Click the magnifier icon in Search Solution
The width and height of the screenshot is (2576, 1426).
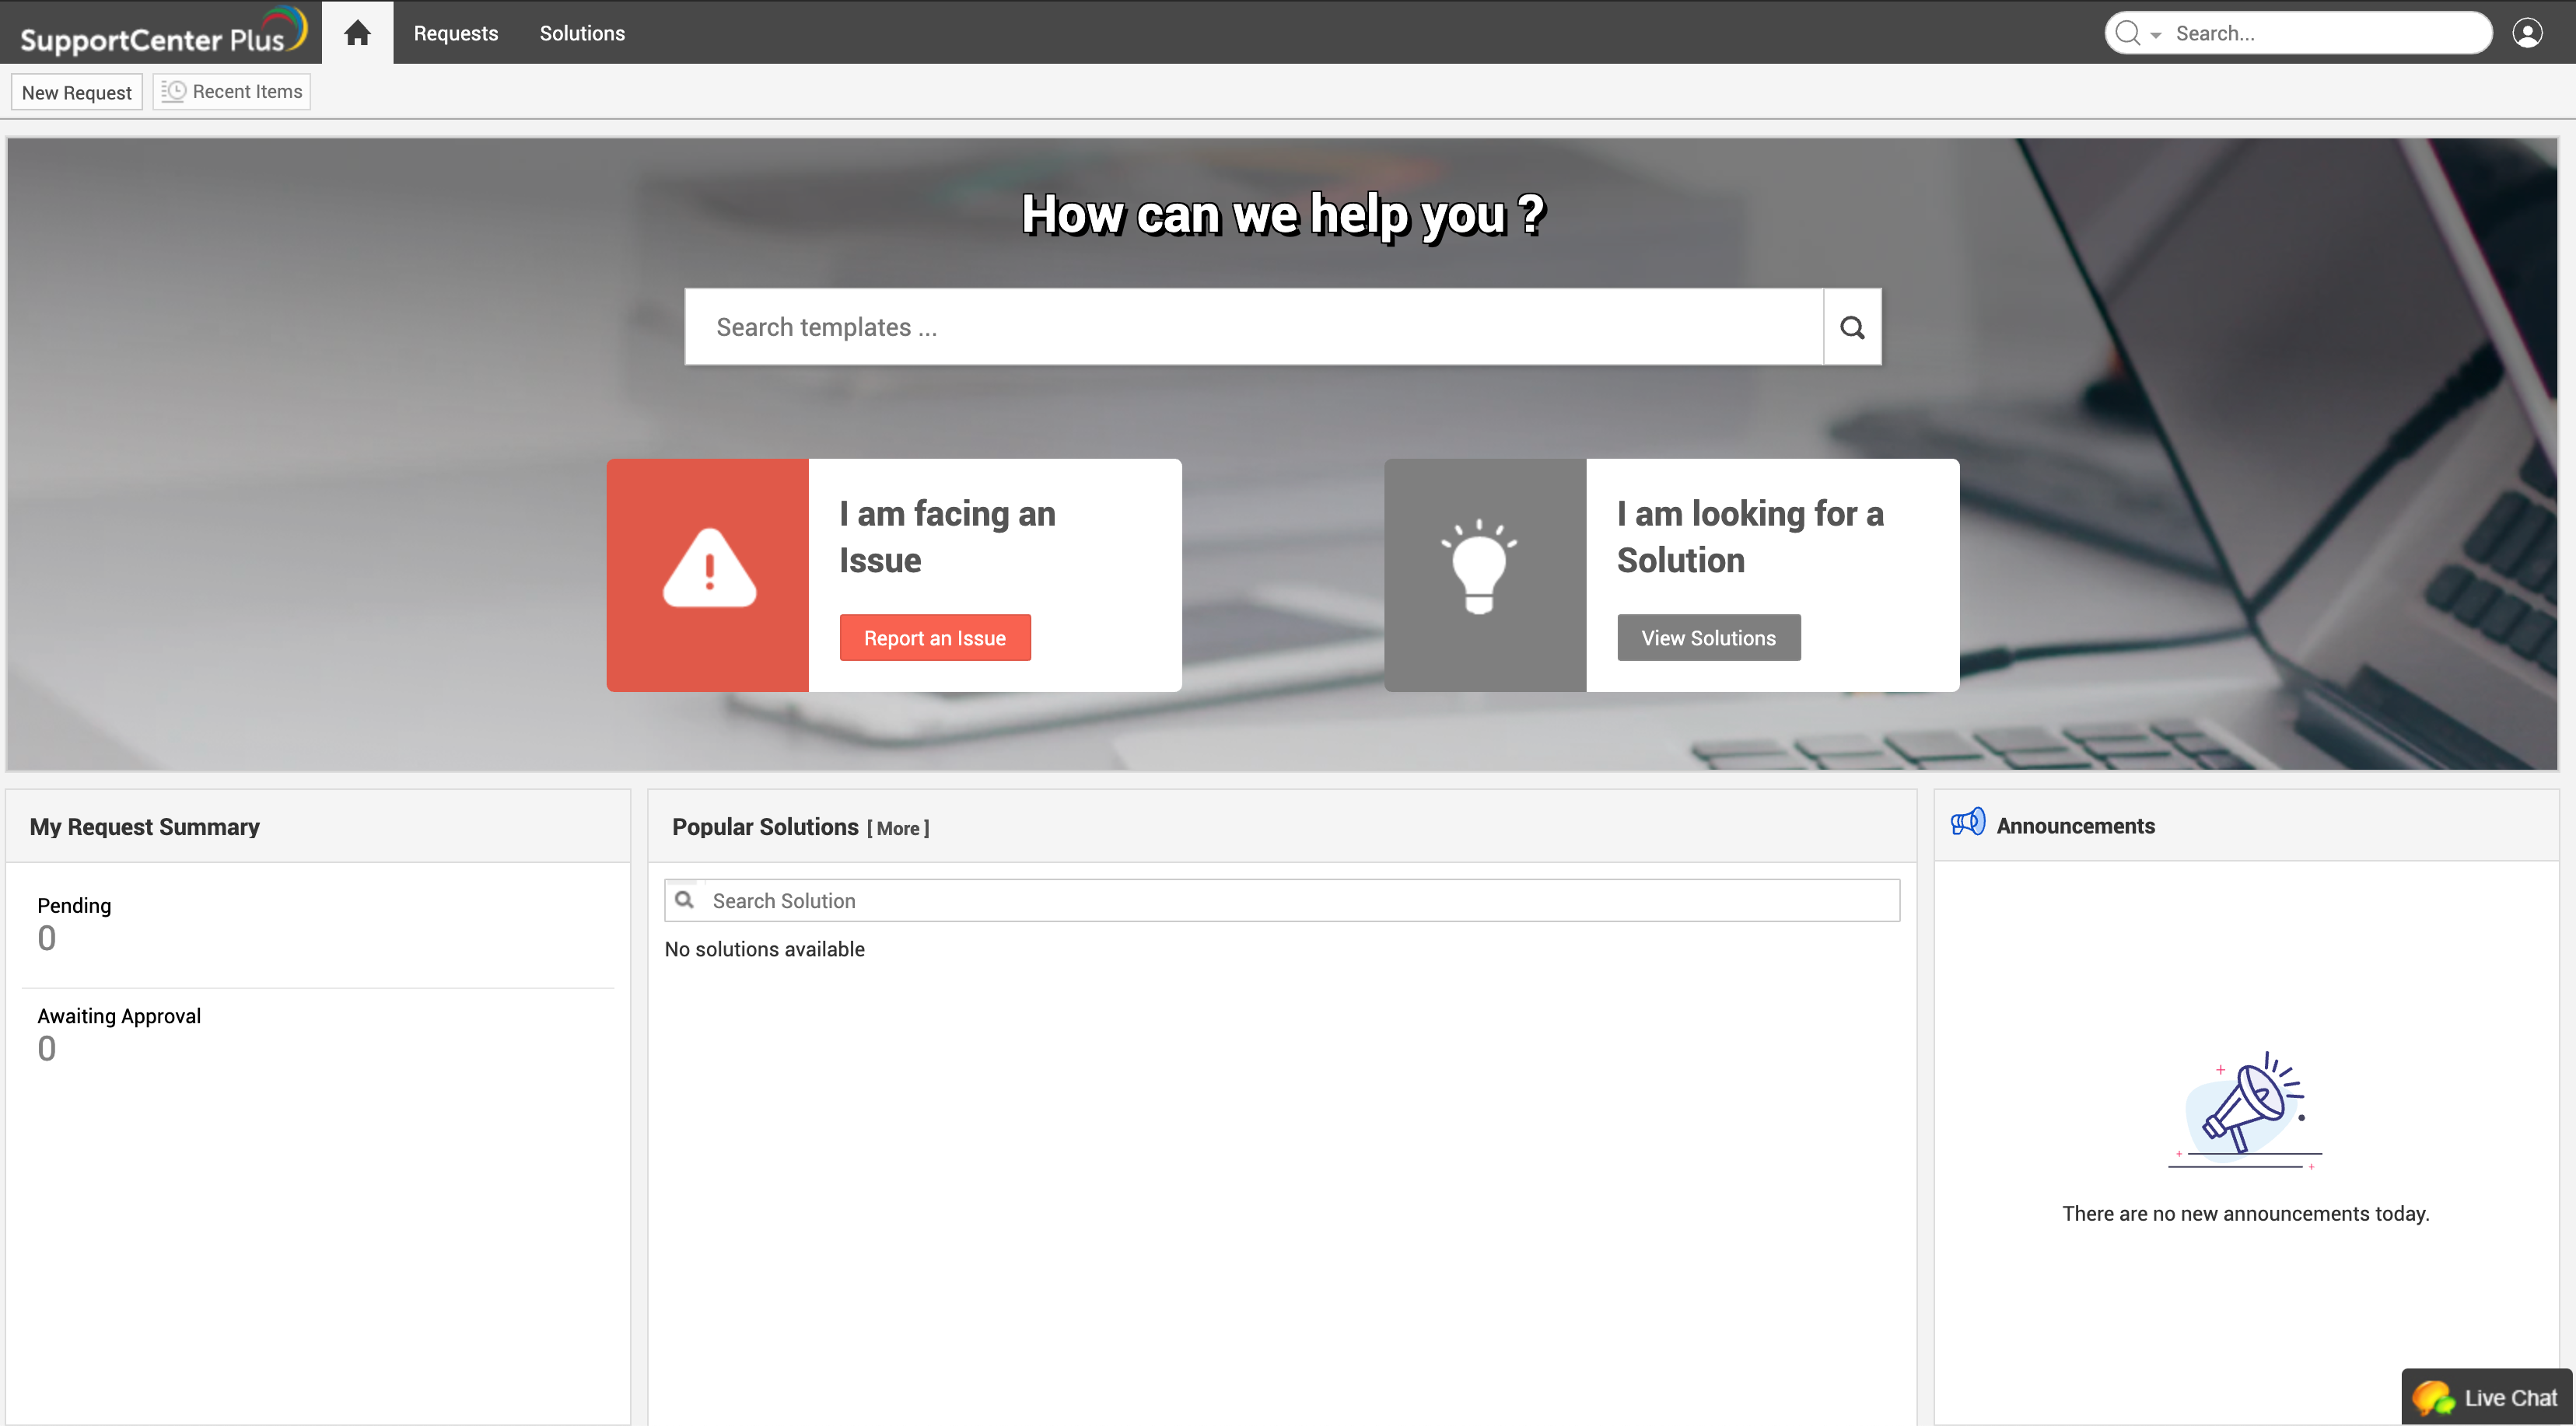pos(685,900)
